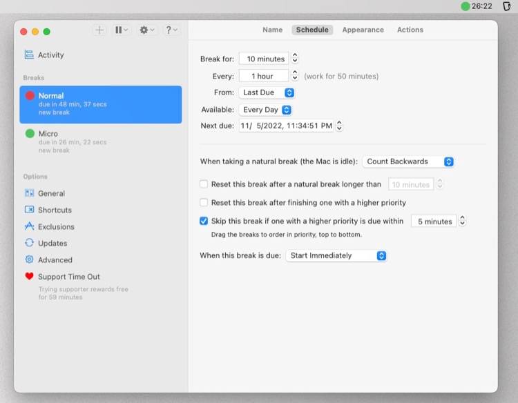Click the Exclusions options icon
This screenshot has height=403, width=518.
29,226
